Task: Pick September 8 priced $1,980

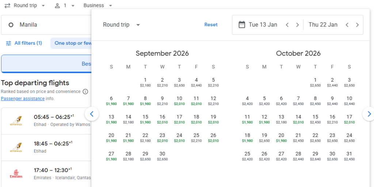Action: pos(145,101)
